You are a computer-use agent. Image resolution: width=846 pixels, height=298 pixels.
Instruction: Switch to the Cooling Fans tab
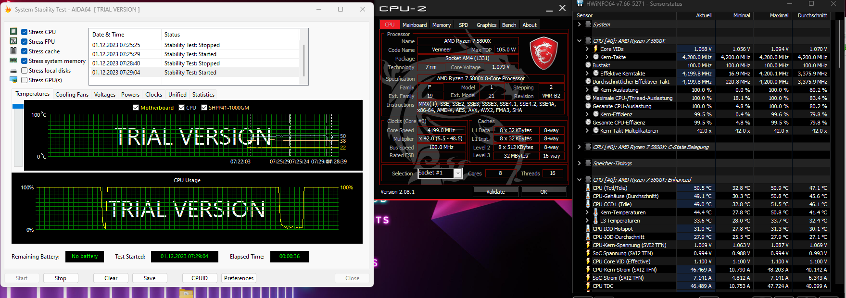[x=72, y=95]
